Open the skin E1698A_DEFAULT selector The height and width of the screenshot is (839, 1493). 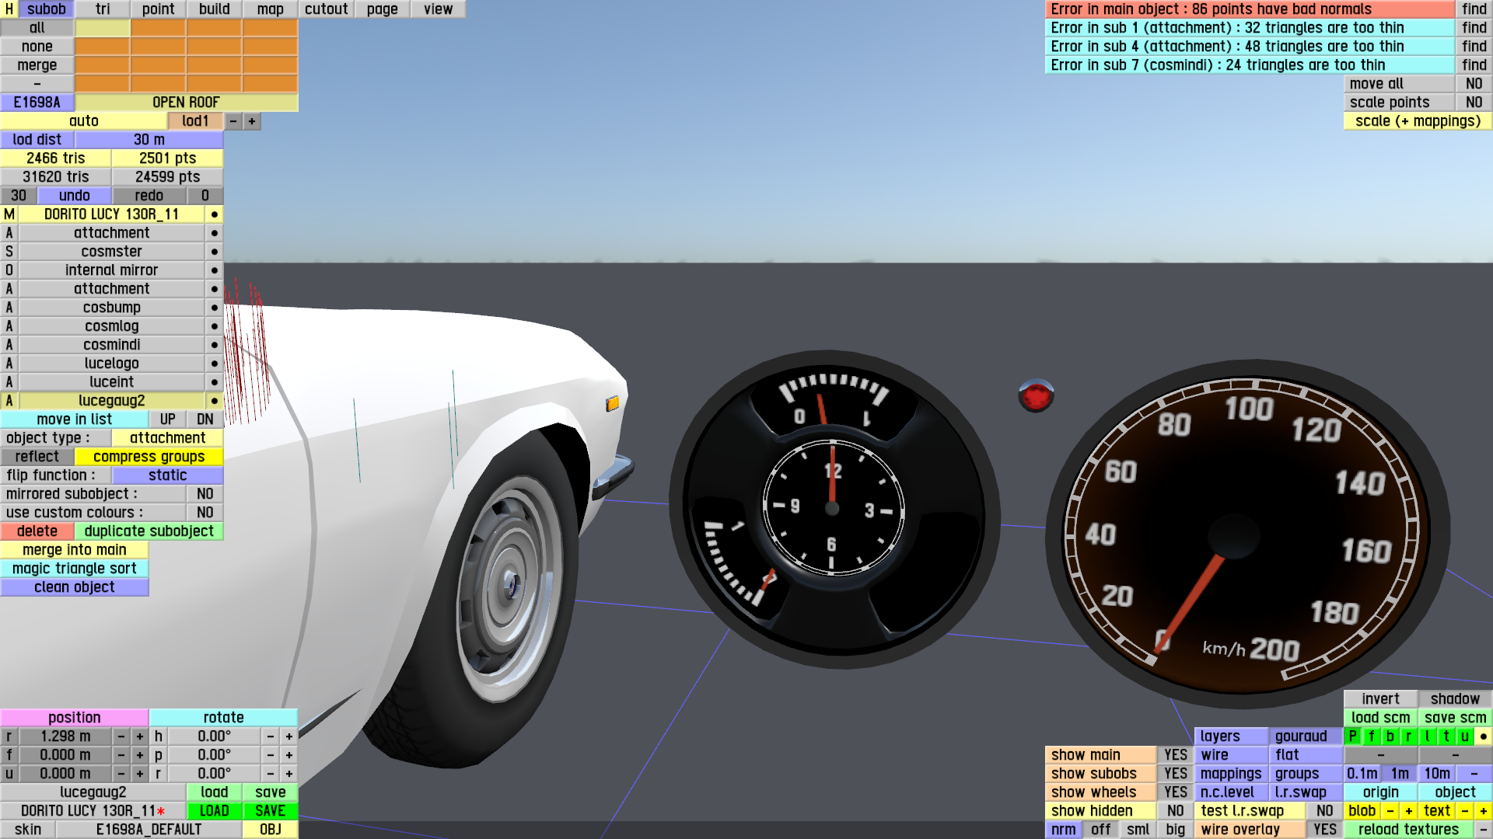pyautogui.click(x=149, y=830)
